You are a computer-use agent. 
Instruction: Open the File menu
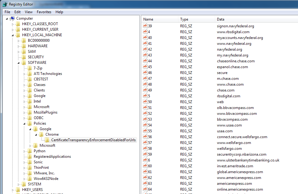click(7, 12)
